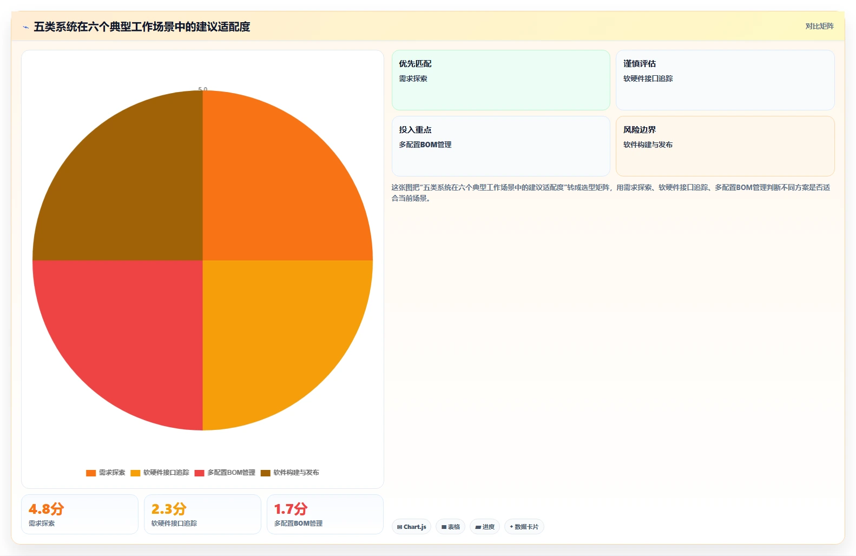The image size is (856, 556).
Task: Click the orange 需求探索 legend swatch
Action: (x=91, y=473)
